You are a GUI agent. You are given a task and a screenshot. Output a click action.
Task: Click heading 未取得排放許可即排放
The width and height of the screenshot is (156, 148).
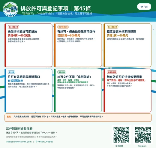[22, 32]
